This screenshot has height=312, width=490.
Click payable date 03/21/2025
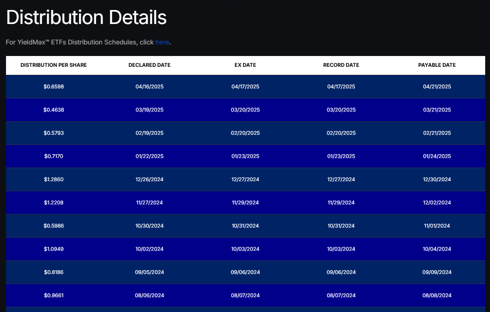[x=437, y=110]
